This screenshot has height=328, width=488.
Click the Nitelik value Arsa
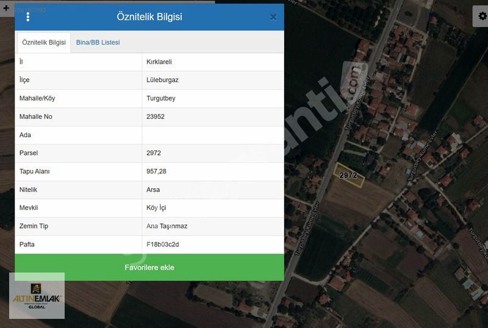pos(153,190)
